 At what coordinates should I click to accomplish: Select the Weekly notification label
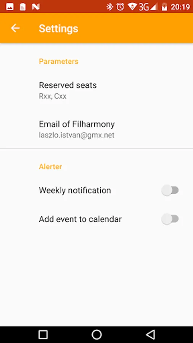[75, 190]
